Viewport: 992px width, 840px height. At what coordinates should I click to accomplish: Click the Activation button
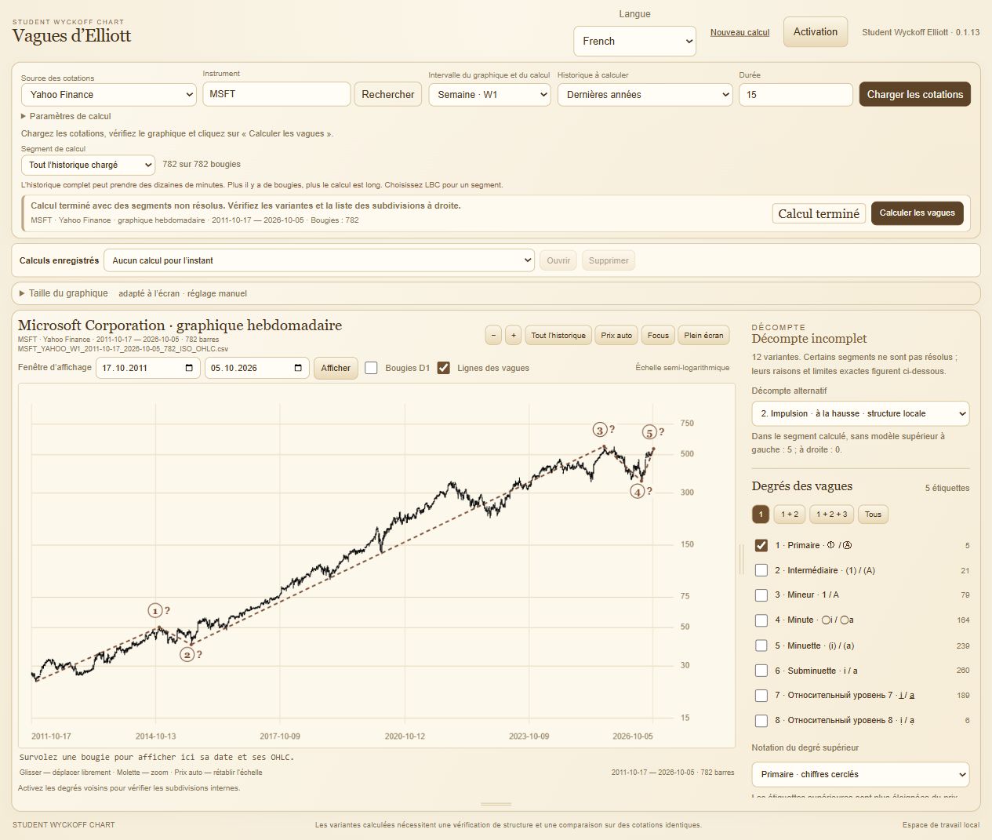click(816, 32)
